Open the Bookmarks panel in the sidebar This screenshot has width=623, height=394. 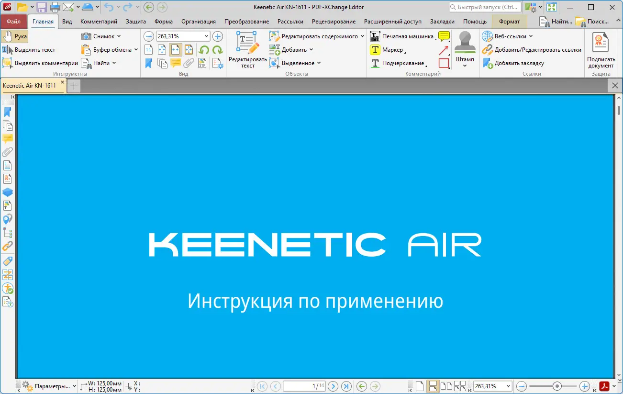click(8, 112)
